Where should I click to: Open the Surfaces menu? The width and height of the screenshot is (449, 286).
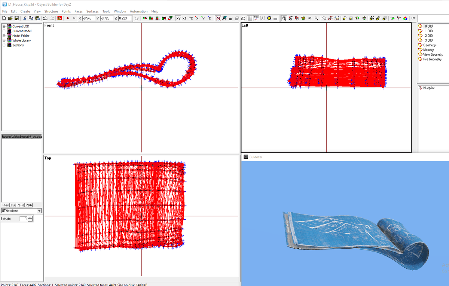click(92, 11)
